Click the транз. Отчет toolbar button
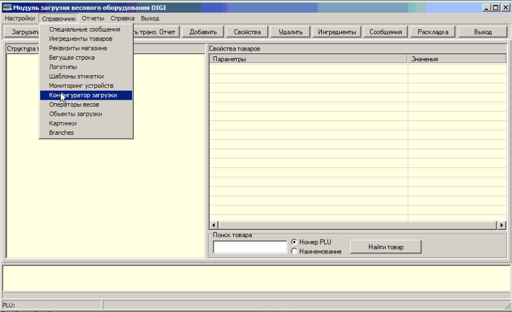 pyautogui.click(x=156, y=32)
